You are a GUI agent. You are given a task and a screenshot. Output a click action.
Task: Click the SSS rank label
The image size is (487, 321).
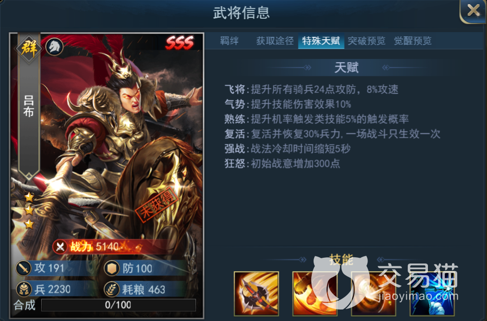click(x=180, y=43)
